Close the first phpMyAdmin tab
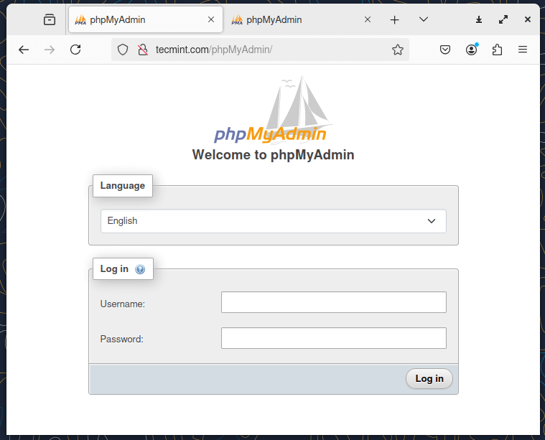This screenshot has height=440, width=545. tap(211, 20)
